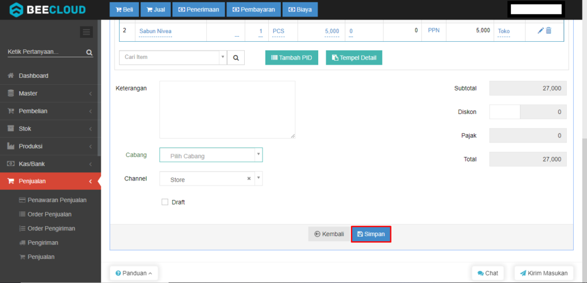Save the transaction with Simpan
The height and width of the screenshot is (283, 587).
tap(371, 234)
